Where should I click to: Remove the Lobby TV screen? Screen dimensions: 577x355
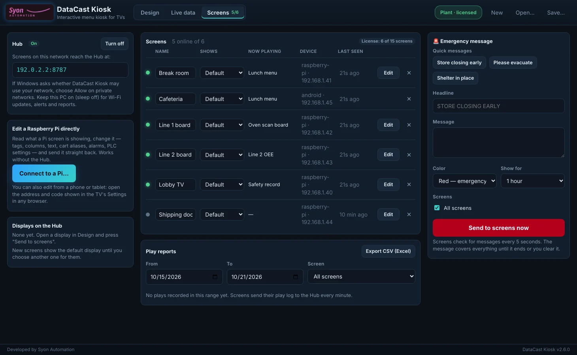click(x=409, y=185)
